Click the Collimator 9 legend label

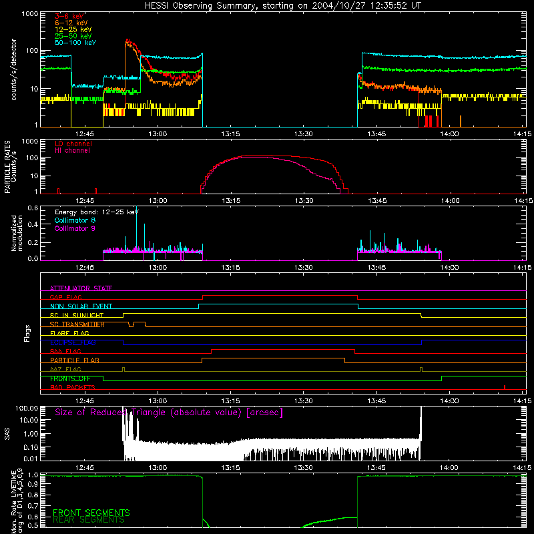point(75,228)
